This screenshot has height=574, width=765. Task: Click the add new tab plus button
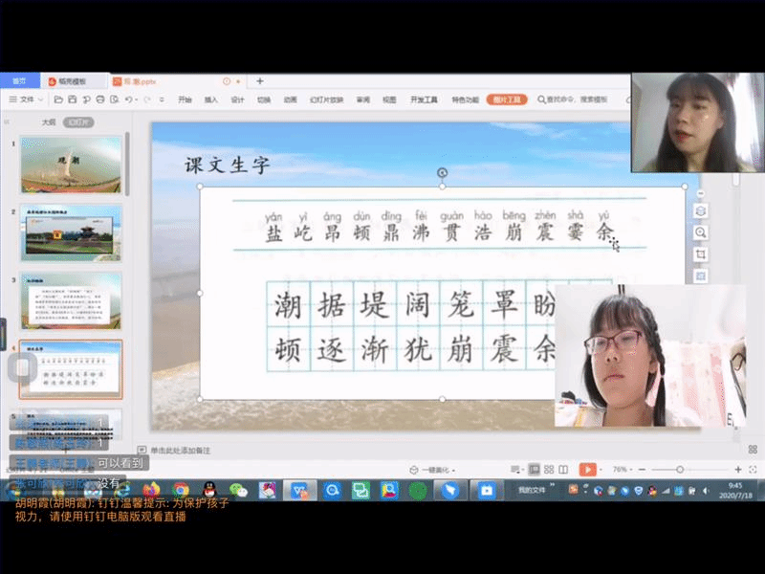coord(259,81)
